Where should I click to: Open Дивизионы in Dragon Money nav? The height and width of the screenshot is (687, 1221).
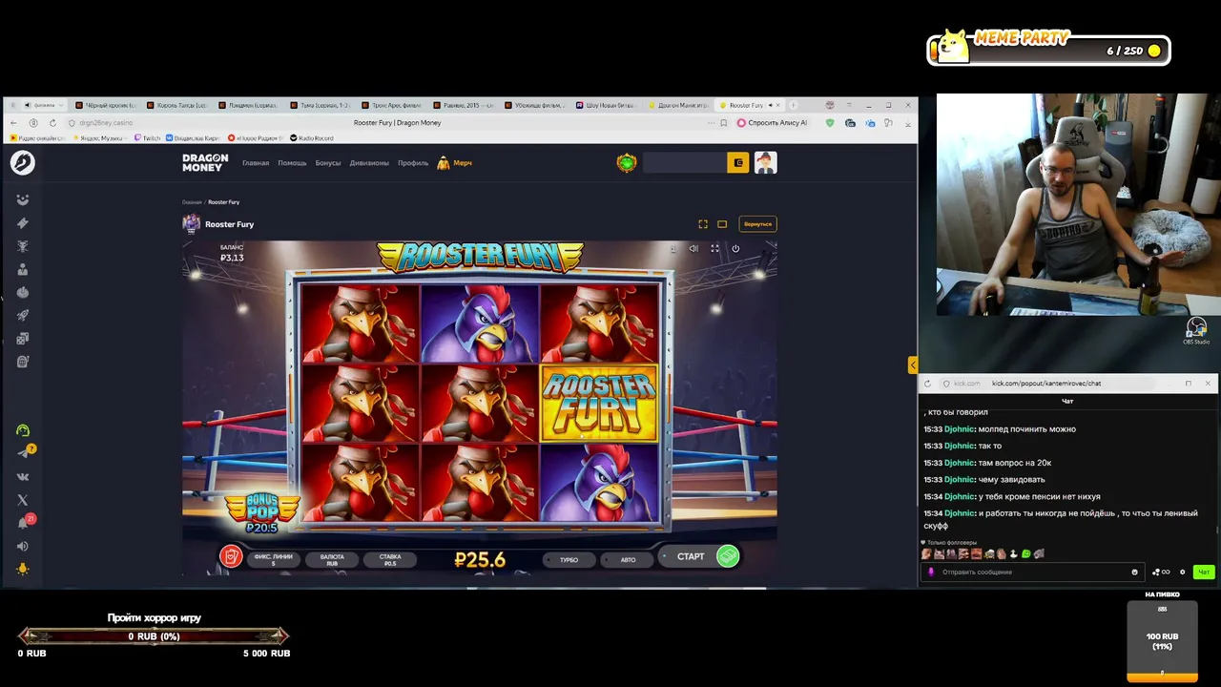pyautogui.click(x=369, y=163)
